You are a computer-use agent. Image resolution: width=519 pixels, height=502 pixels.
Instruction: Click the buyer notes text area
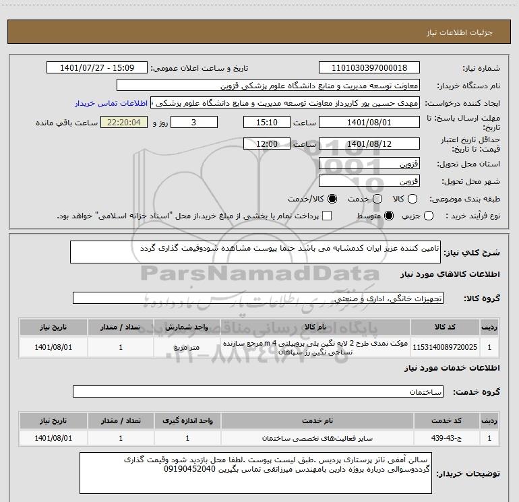coord(256,473)
